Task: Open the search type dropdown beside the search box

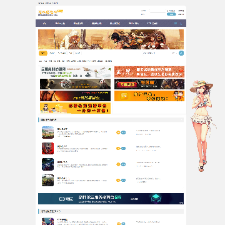Action: click(x=174, y=53)
